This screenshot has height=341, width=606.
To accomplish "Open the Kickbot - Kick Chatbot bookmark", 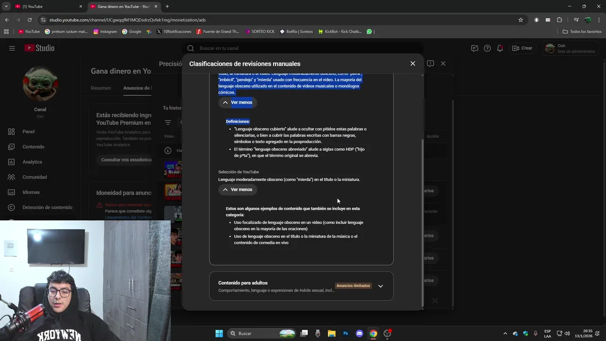I will click(x=339, y=32).
